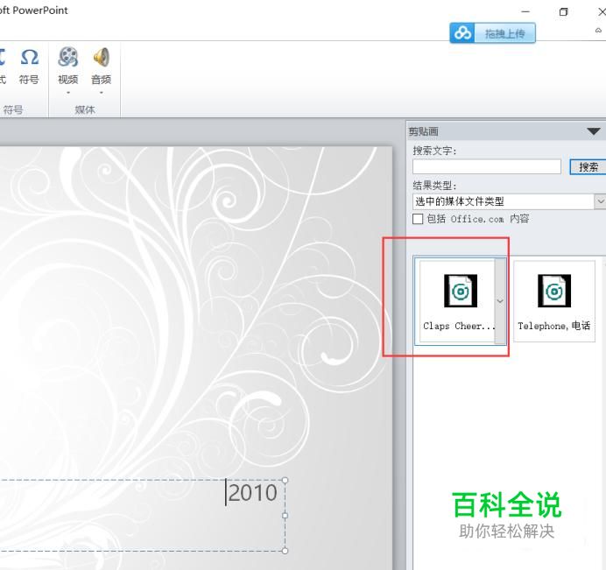Open the Audio insert button
Image resolution: width=606 pixels, height=570 pixels.
[x=102, y=65]
